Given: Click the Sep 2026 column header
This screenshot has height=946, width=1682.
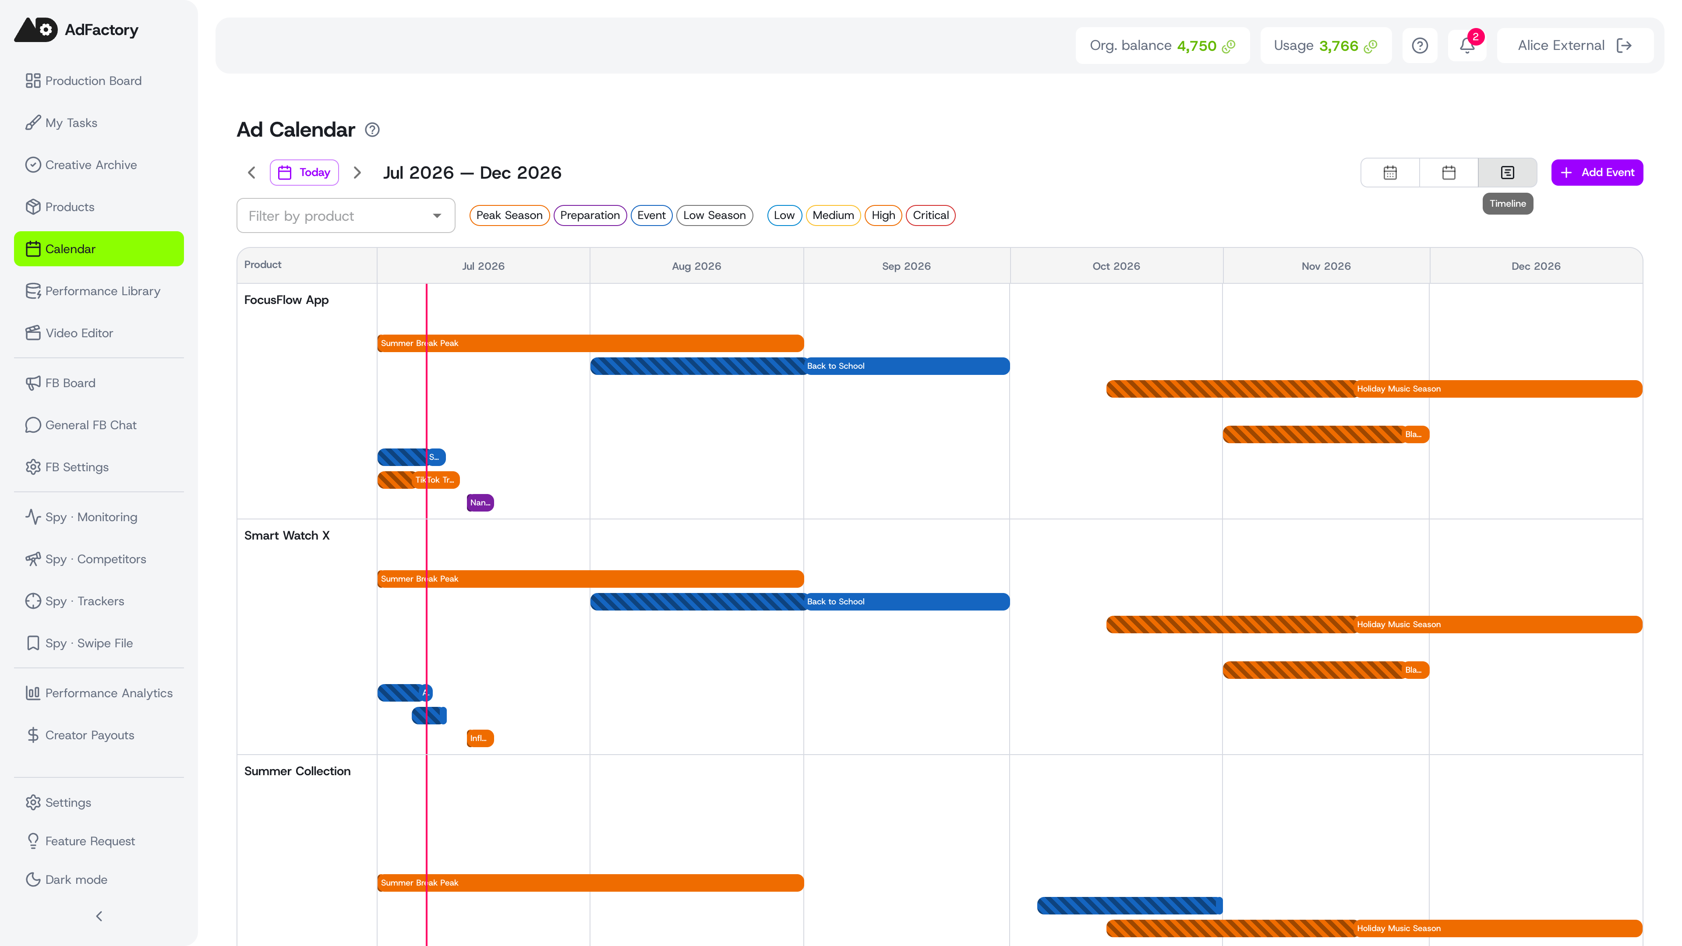Looking at the screenshot, I should coord(906,266).
